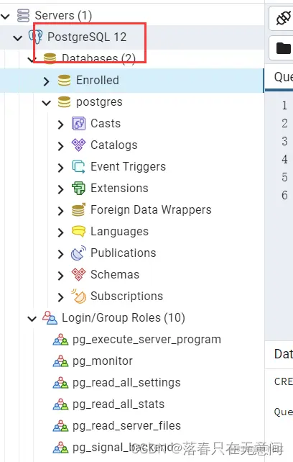Click the PostgreSQL 12 elephant icon
Image resolution: width=293 pixels, height=462 pixels.
pos(35,37)
